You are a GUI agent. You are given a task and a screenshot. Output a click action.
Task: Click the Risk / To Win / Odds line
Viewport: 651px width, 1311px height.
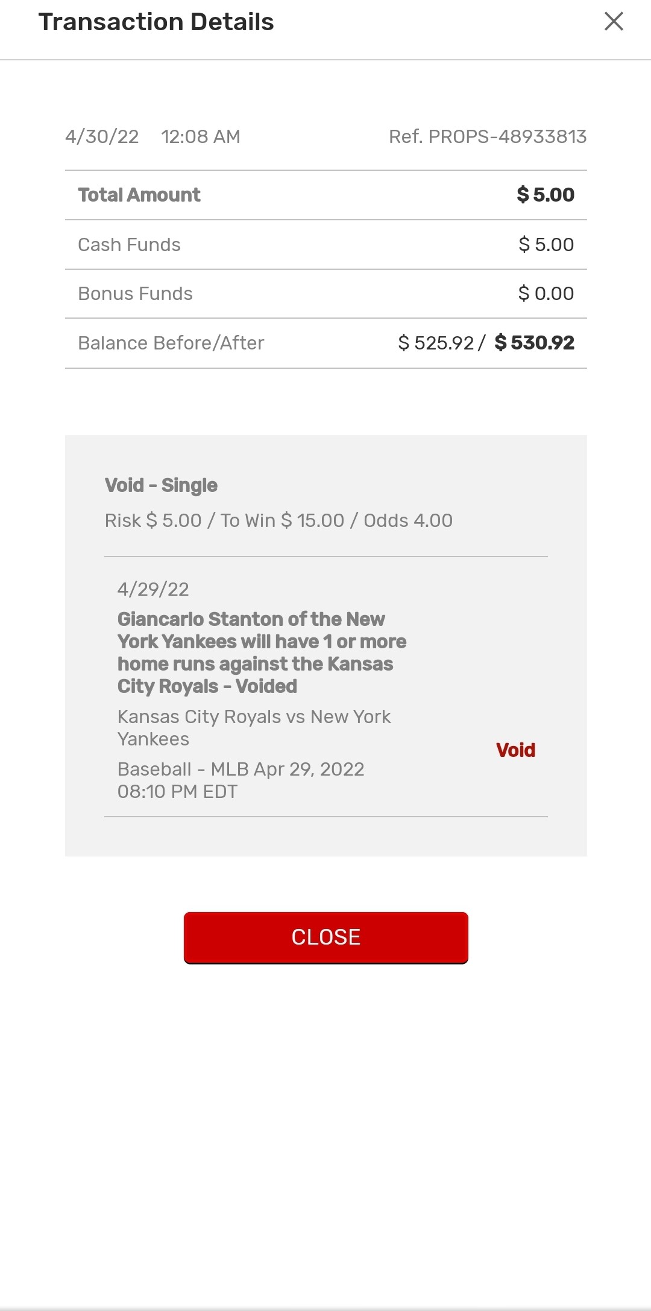278,520
